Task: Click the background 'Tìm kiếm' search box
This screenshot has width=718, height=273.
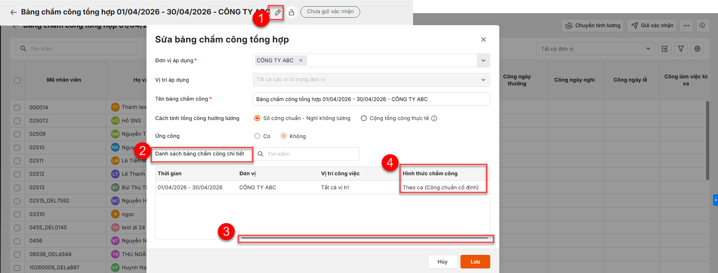Action: (77, 49)
